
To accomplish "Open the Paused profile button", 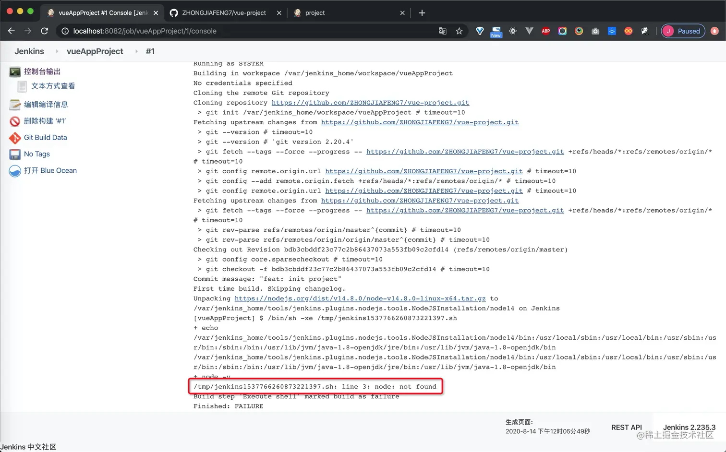I will (x=683, y=31).
